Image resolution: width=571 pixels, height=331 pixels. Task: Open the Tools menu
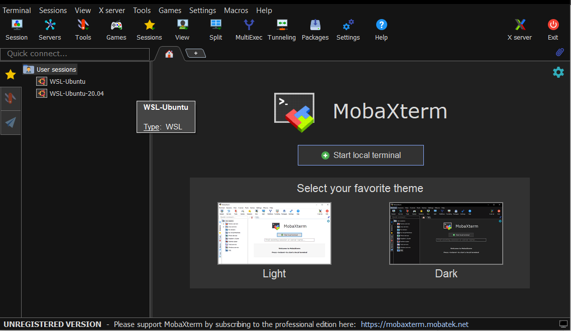pyautogui.click(x=142, y=11)
